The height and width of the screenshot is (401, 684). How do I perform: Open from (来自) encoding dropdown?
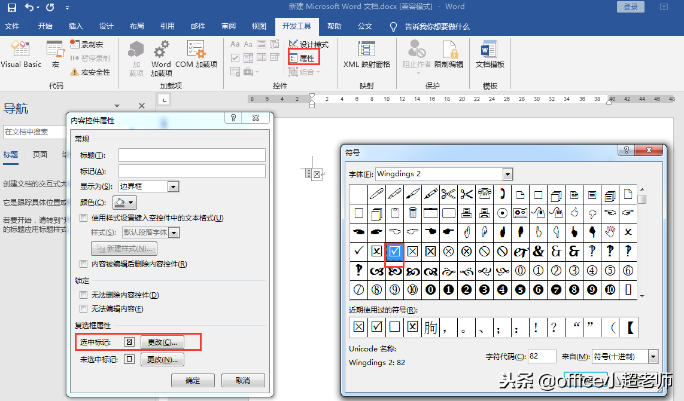click(653, 357)
